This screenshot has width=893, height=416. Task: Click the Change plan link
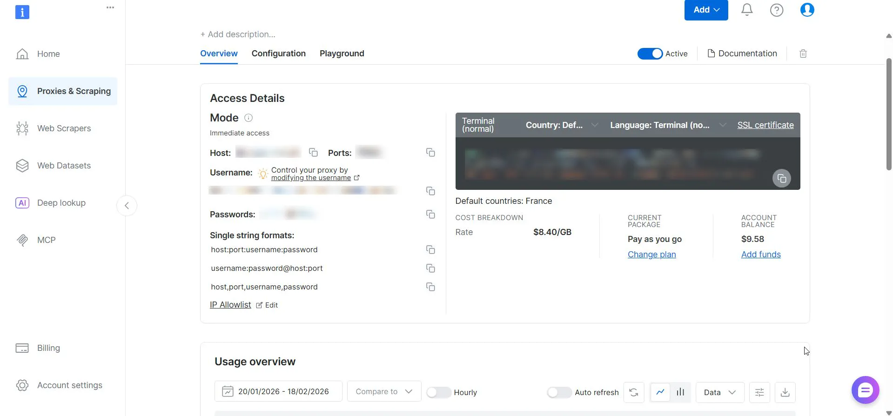(651, 255)
